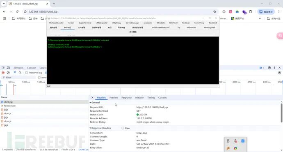Click the black terminal output area
This screenshot has height=152, width=283.
133,60
